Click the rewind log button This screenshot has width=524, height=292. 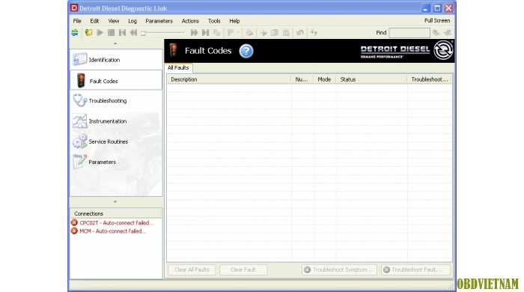[134, 33]
